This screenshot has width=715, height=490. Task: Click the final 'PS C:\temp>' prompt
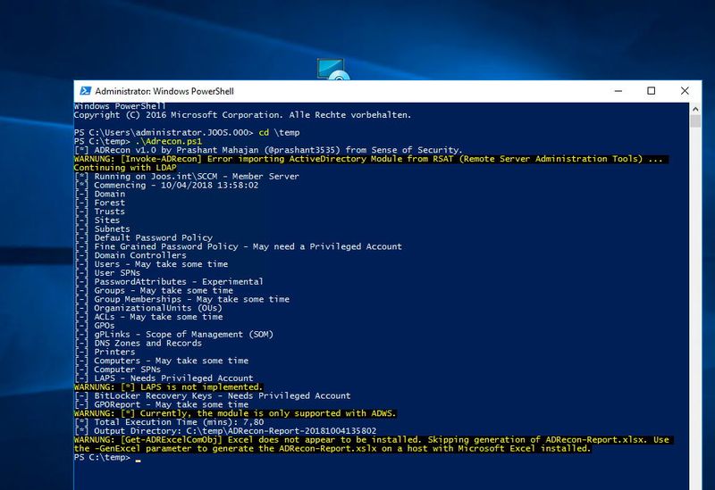point(102,457)
